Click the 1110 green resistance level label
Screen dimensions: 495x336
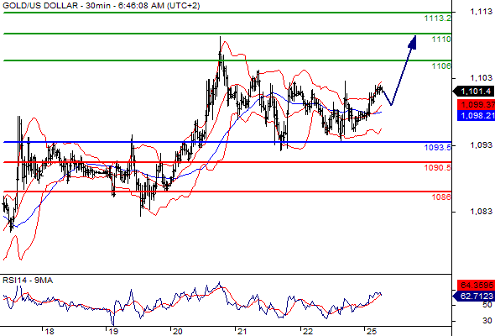pos(441,39)
